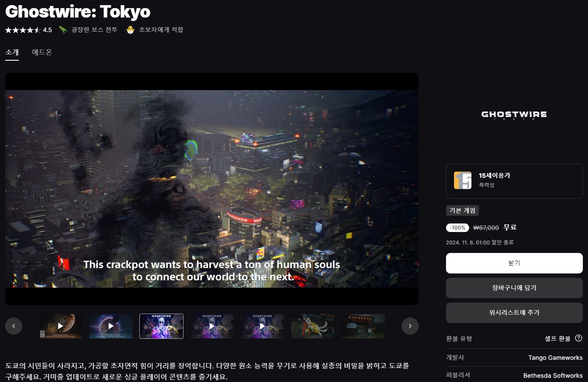Viewport: 588px width, 382px height.
Task: Click the ₩67,000 original price
Action: tap(486, 228)
